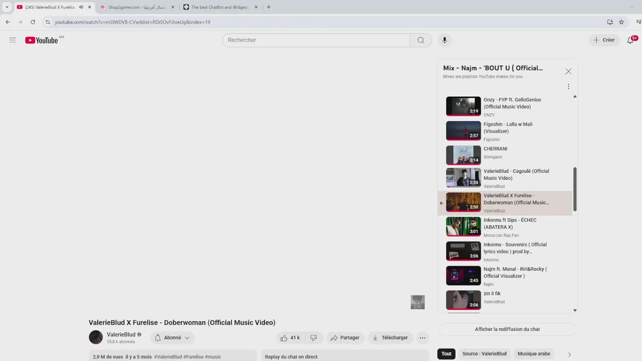This screenshot has width=642, height=361.
Task: Play Inkonnu ft Sipo - ÉCHEC thumbnail
Action: tap(463, 227)
